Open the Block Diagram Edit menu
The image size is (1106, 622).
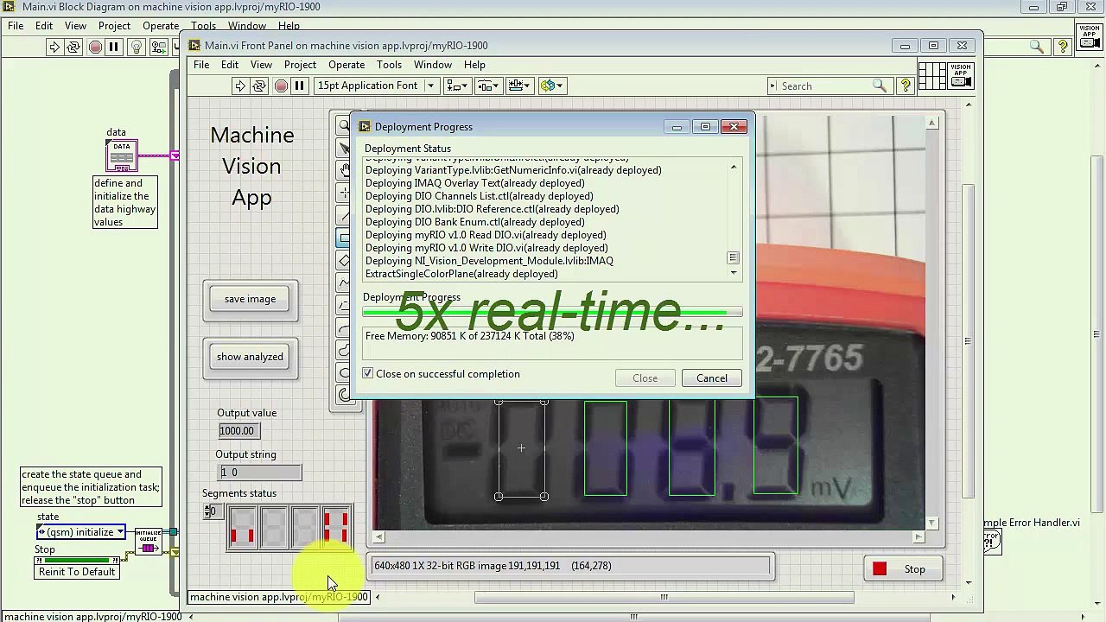44,26
